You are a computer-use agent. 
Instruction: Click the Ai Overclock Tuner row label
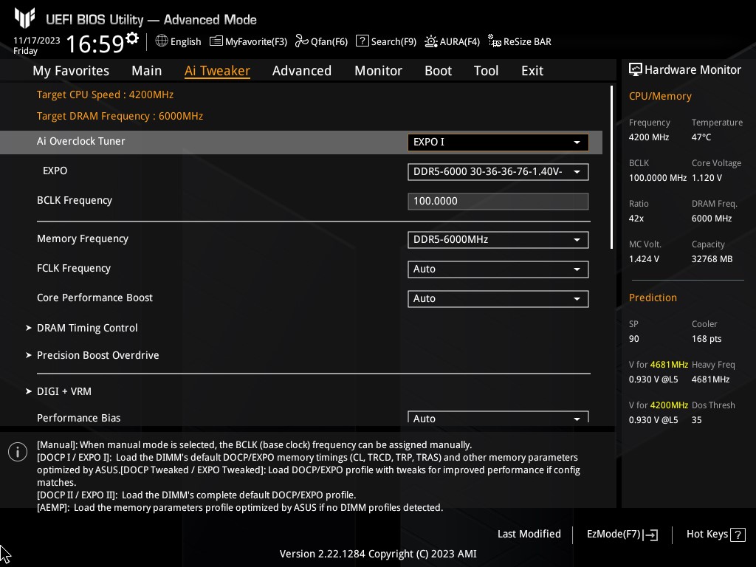point(81,141)
